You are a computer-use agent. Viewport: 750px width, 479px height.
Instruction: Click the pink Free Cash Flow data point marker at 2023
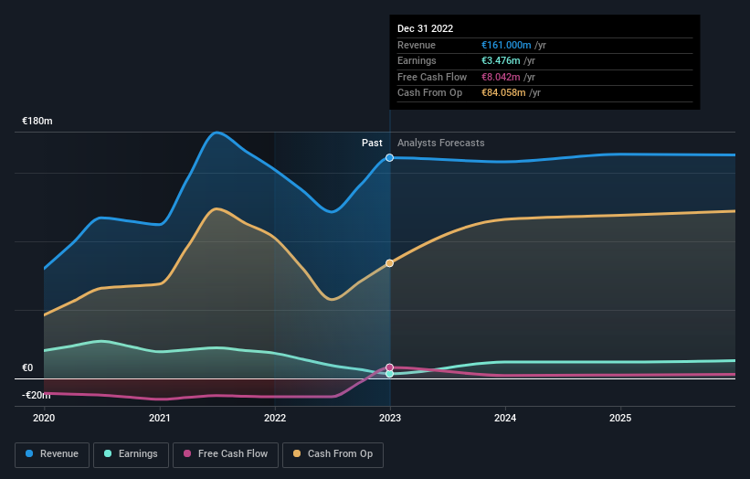pos(390,367)
